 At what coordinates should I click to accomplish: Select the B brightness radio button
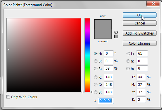[x=96, y=69]
